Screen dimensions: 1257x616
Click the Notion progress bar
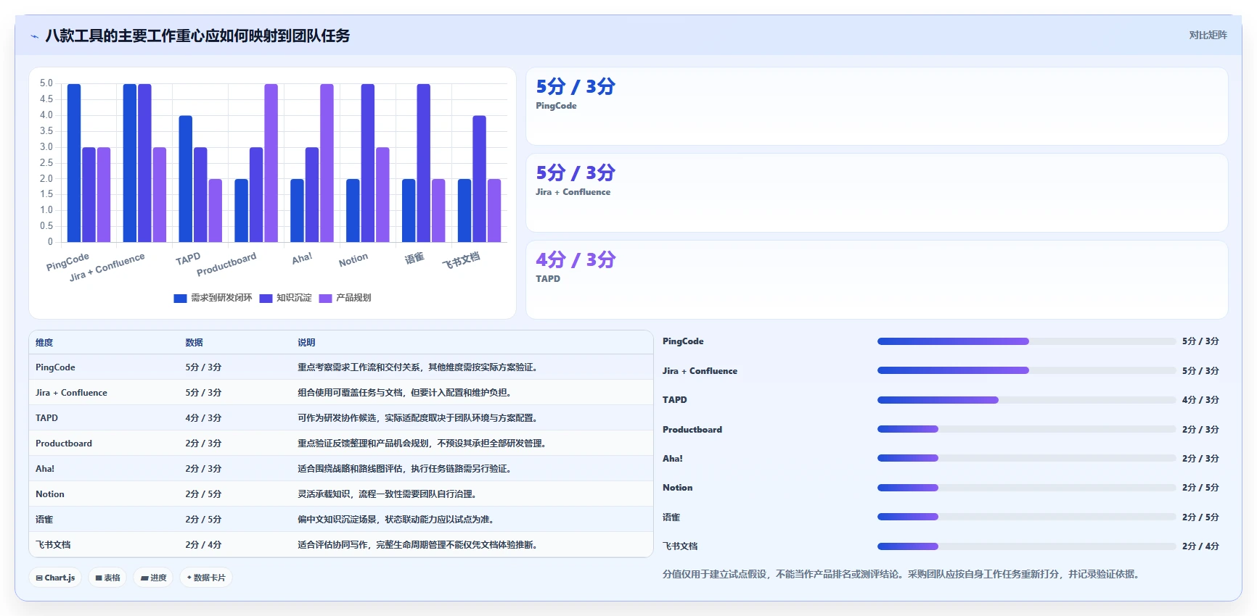coord(1026,488)
